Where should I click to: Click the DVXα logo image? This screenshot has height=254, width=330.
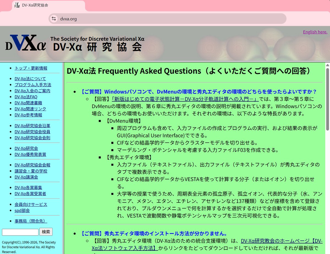pyautogui.click(x=24, y=45)
